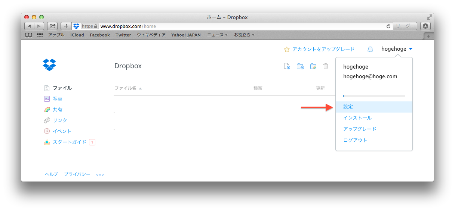Create a new folder with folder-plus icon

[x=300, y=66]
